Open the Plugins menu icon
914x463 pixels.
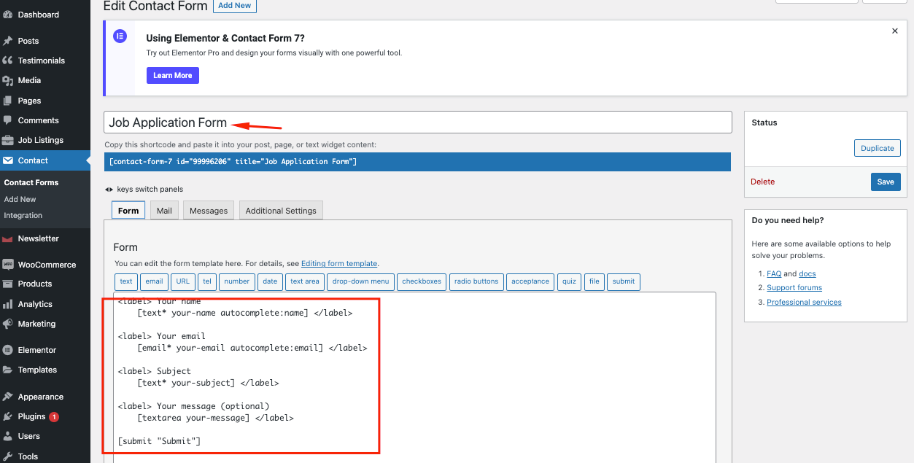32,416
